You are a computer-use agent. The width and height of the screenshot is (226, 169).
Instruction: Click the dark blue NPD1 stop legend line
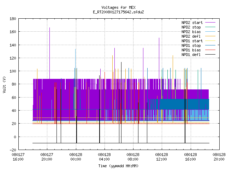210,45
